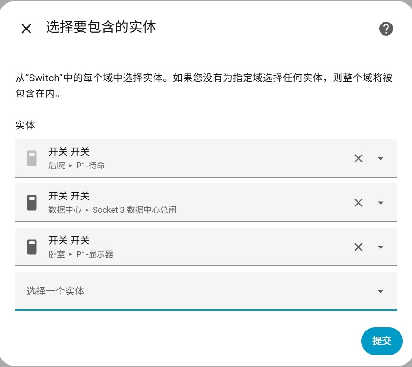Clear the 后院 P1-待命 entity
The image size is (412, 367).
point(358,158)
